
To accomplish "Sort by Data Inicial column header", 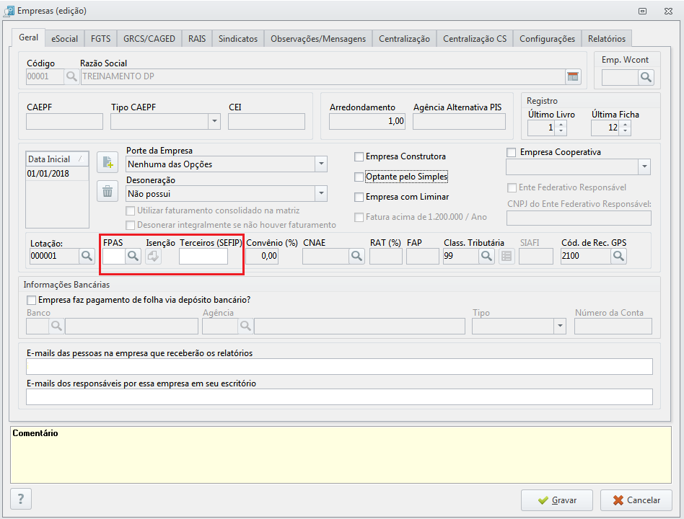I will coord(57,159).
